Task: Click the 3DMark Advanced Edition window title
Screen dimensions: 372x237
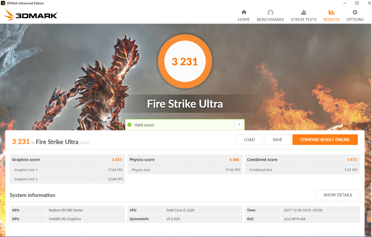Action: tap(25, 3)
